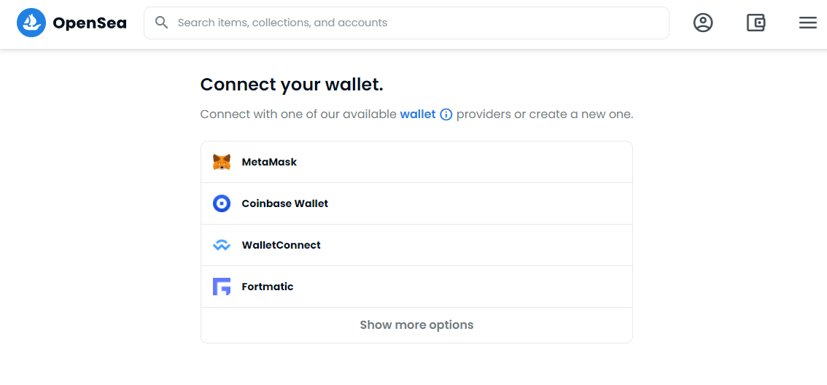
Task: Click the Coinbase Wallet label text
Action: tap(284, 203)
